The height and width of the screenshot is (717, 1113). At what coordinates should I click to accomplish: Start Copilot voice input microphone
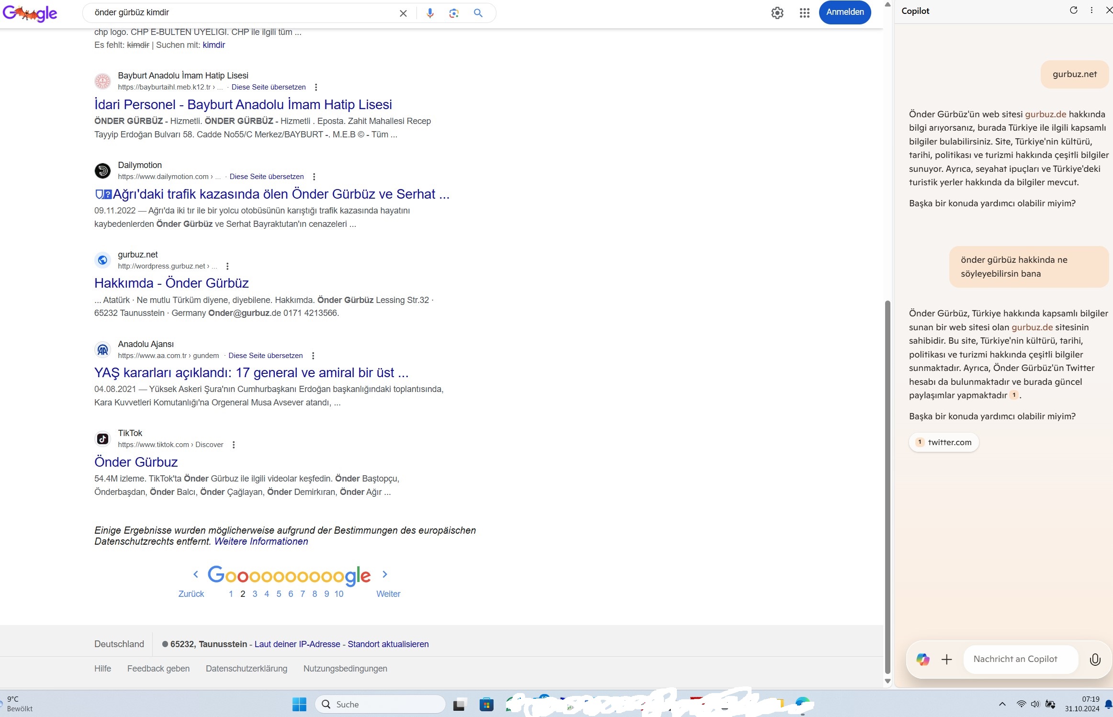pos(1095,659)
